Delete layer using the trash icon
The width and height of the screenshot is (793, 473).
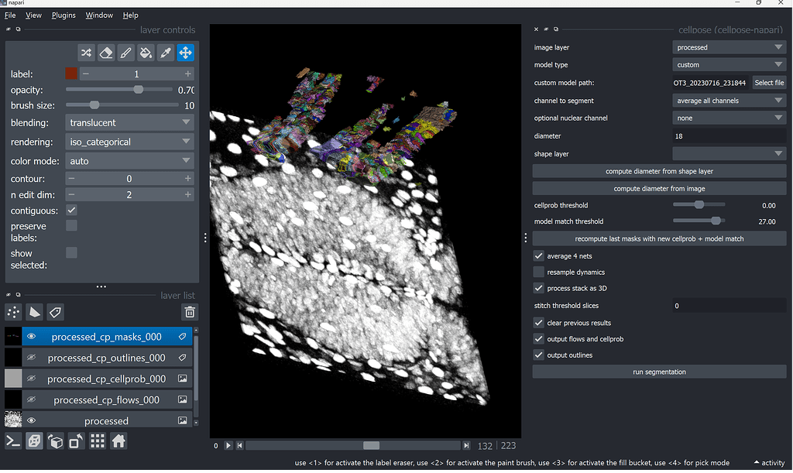189,312
